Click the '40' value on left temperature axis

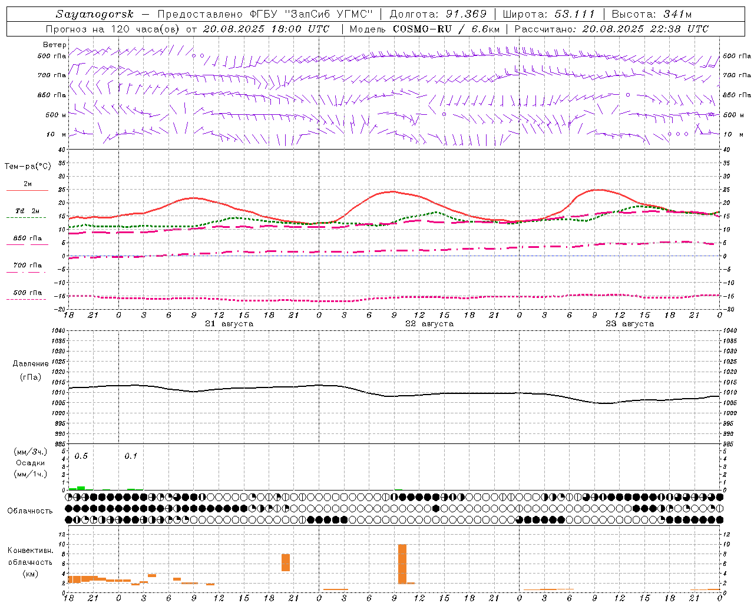tap(63, 150)
